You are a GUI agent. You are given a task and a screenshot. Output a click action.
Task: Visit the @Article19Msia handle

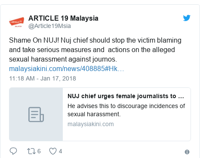[49, 26]
